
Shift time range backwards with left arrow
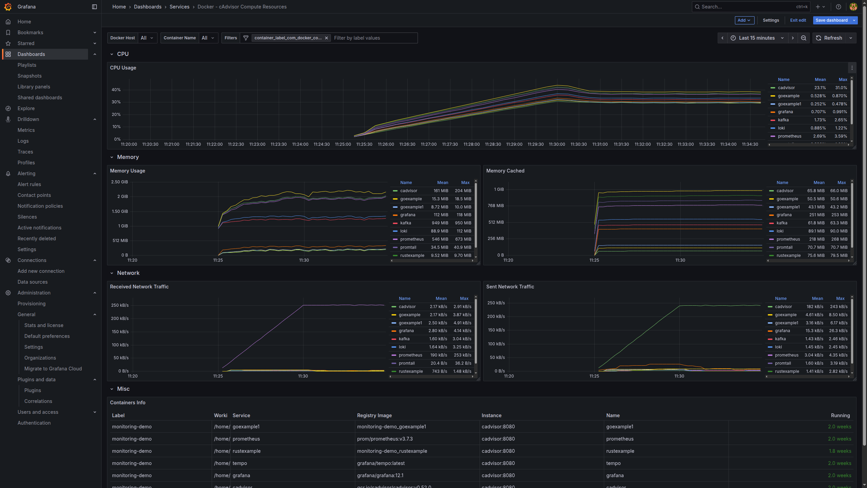click(722, 38)
